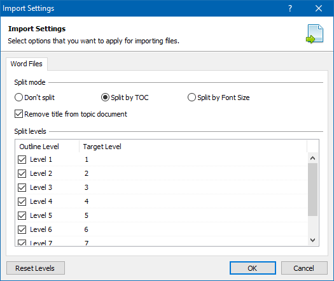Select target level value 2 for Level 2
The width and height of the screenshot is (334, 281).
click(87, 173)
